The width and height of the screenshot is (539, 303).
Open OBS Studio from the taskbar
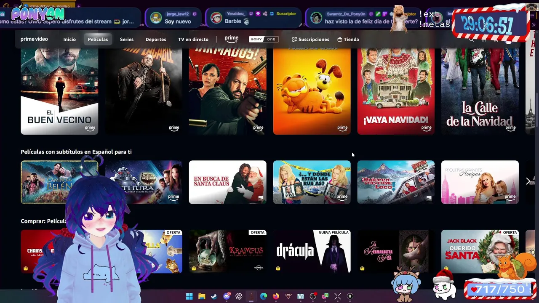click(x=313, y=296)
